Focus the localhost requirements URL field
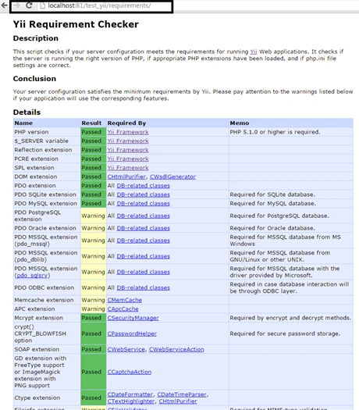359x410 pixels. [x=99, y=5]
